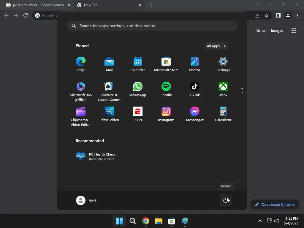Image resolution: width=304 pixels, height=228 pixels.
Task: Open the clock showing 8:11 PM
Action: click(291, 221)
